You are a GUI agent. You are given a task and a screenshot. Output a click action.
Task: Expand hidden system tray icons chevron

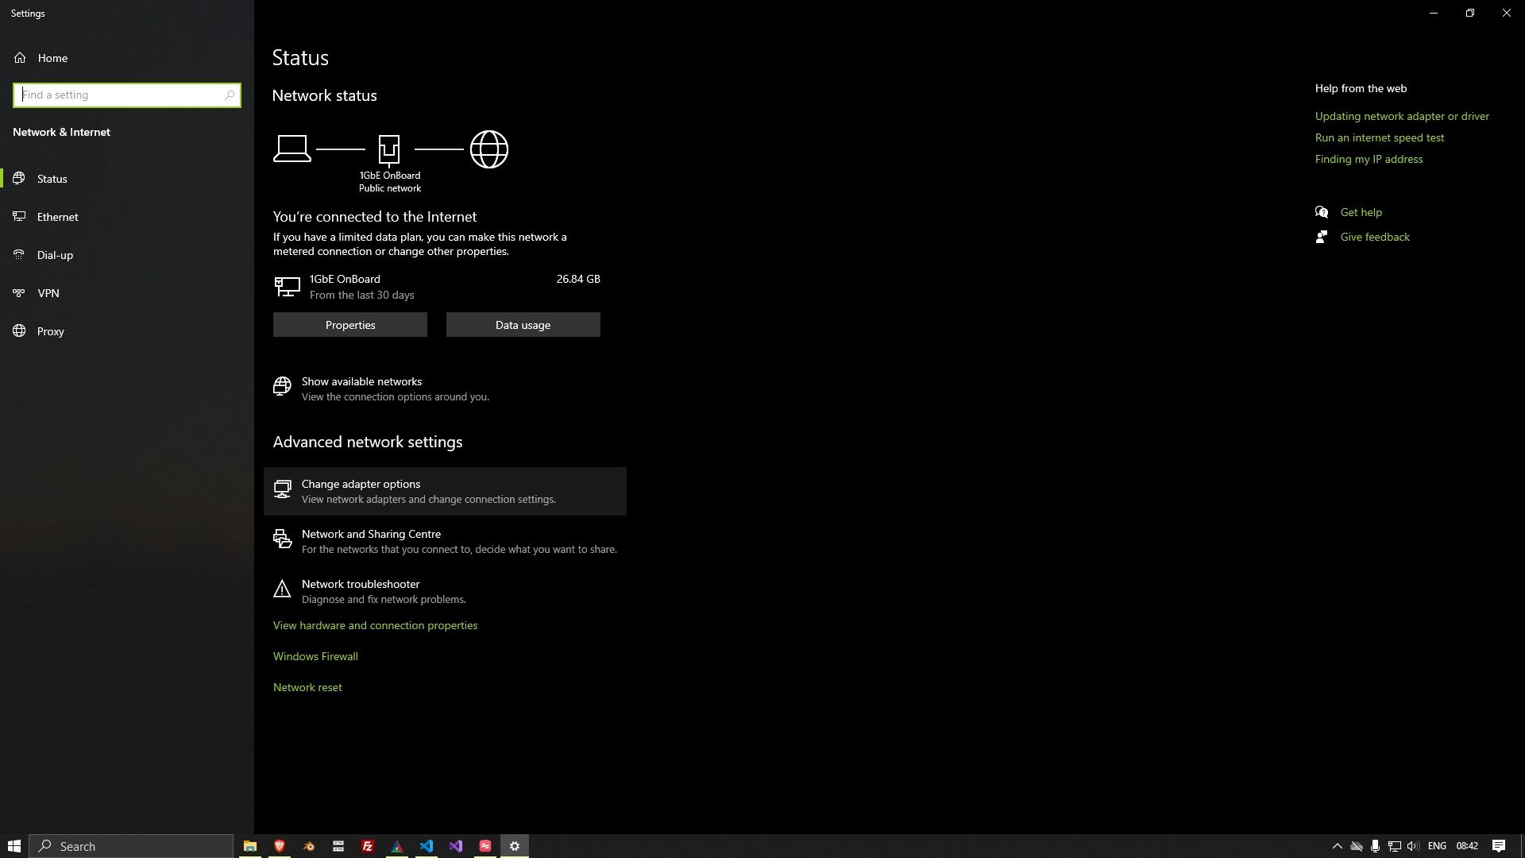click(1337, 846)
